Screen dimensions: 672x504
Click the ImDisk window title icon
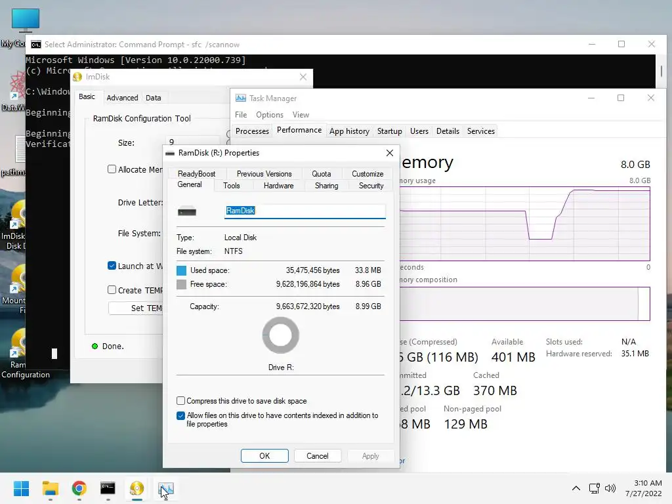77,77
